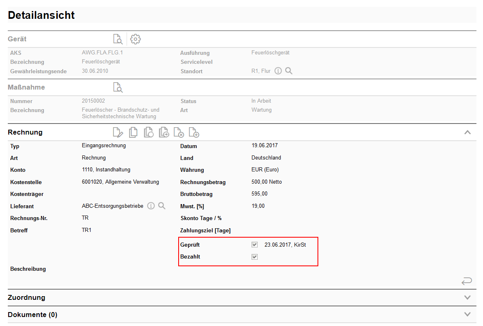The height and width of the screenshot is (326, 483).
Task: Click the Zuordnung section heading
Action: coord(27,298)
